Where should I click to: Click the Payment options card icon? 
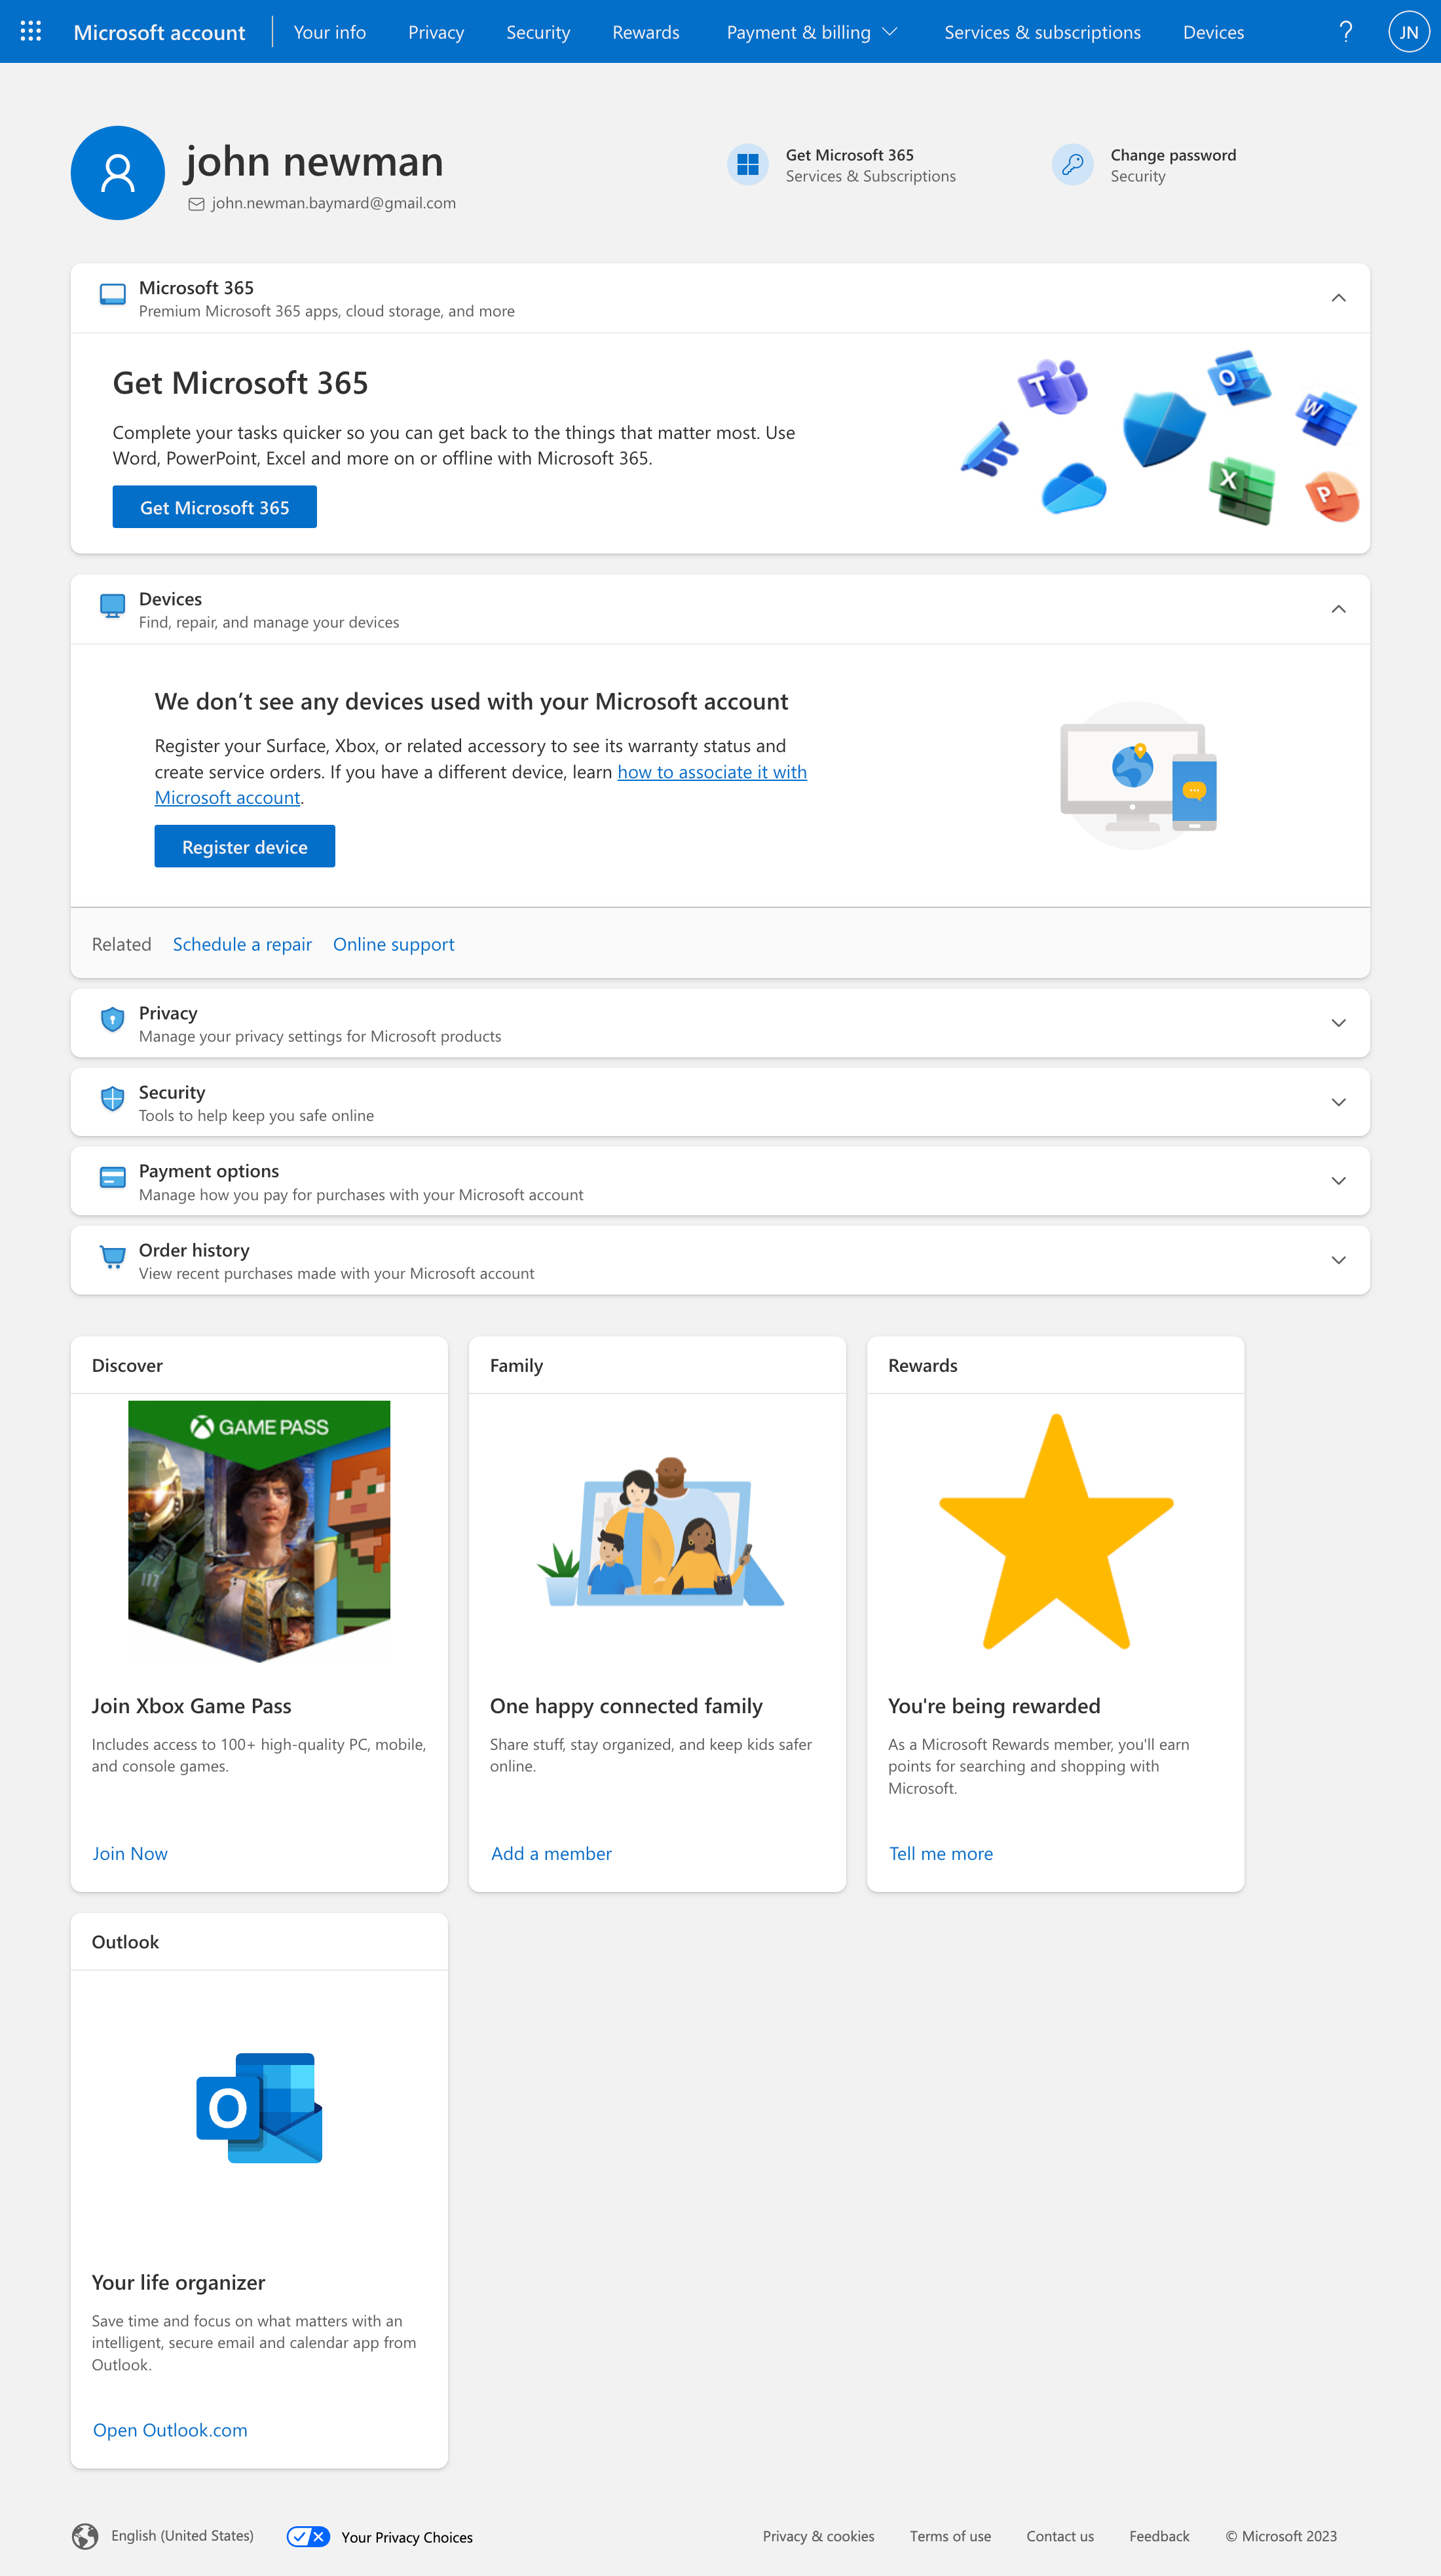coord(111,1178)
